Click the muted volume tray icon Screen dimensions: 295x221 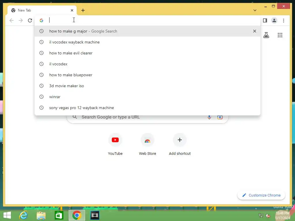pos(268,216)
